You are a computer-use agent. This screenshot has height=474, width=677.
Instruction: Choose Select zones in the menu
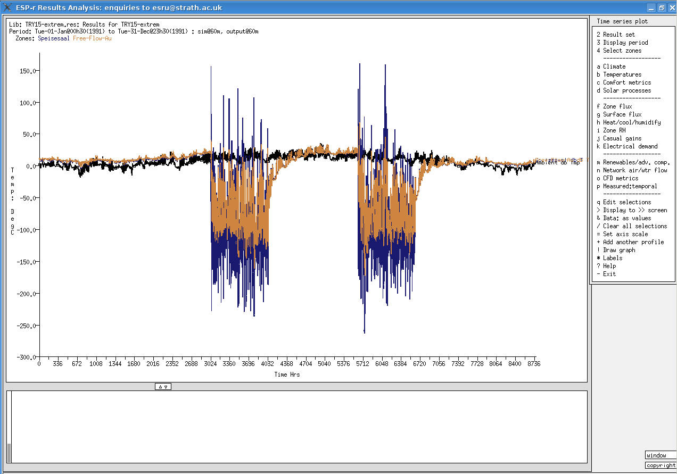[619, 51]
